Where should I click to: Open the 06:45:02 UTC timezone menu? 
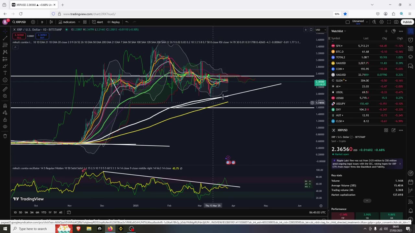[317, 212]
